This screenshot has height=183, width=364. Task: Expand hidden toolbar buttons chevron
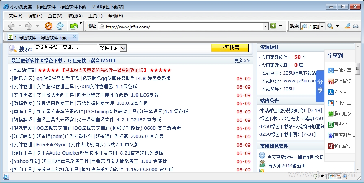pos(81,23)
